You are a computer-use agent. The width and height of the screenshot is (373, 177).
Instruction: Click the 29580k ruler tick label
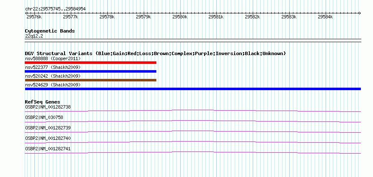click(x=180, y=17)
